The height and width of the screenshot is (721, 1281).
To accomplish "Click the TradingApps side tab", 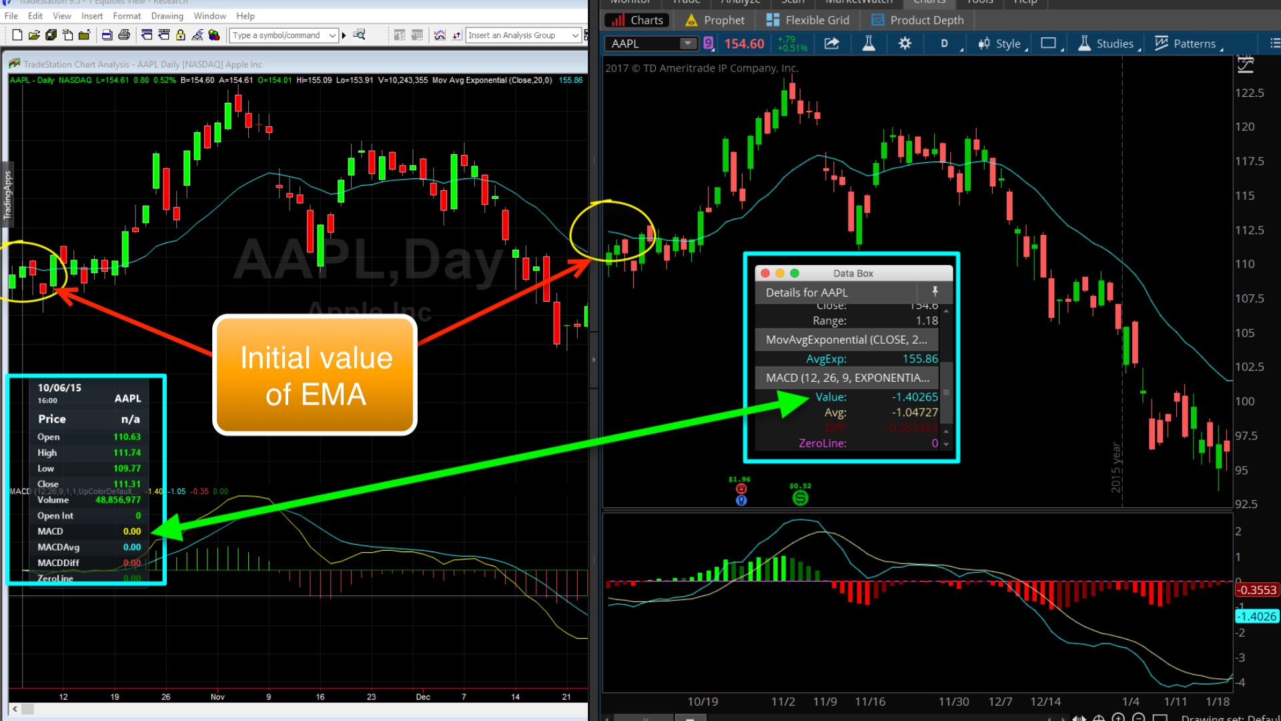I will [x=7, y=194].
